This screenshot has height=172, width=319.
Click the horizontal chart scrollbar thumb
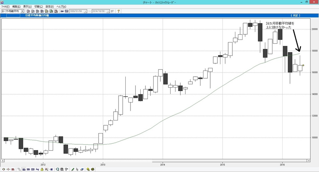pos(229,161)
